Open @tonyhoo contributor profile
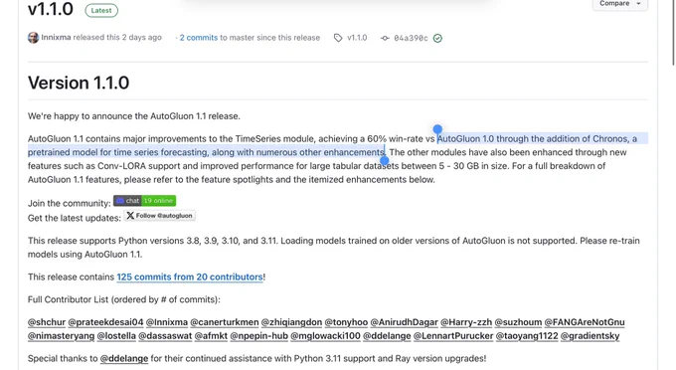Viewport: 676px width, 370px height. coord(346,322)
